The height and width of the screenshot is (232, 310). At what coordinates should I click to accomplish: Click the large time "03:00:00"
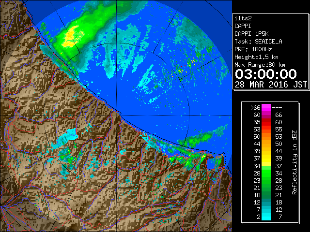[266, 74]
